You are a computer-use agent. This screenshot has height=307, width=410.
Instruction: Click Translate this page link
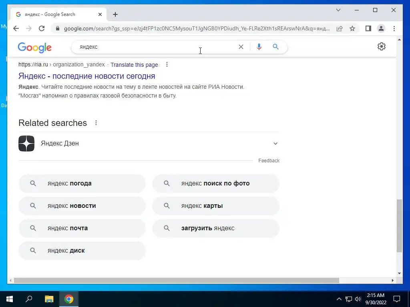pos(134,65)
